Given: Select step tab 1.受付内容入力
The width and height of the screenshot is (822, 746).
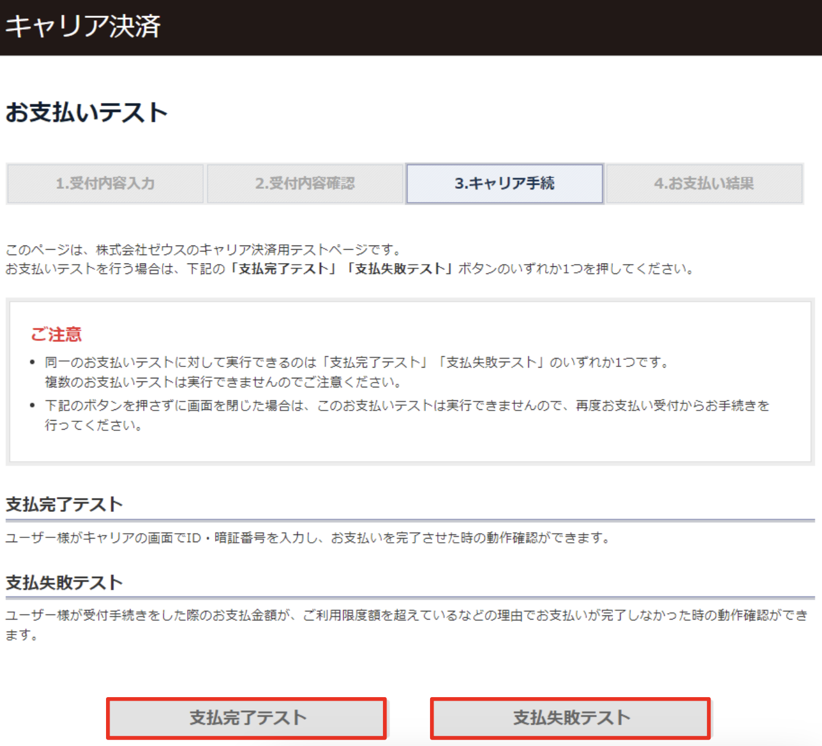Looking at the screenshot, I should tap(105, 184).
